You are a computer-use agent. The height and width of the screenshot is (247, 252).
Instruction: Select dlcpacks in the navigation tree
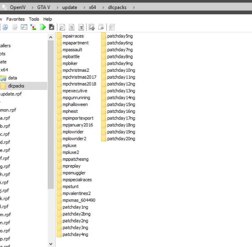(16, 86)
